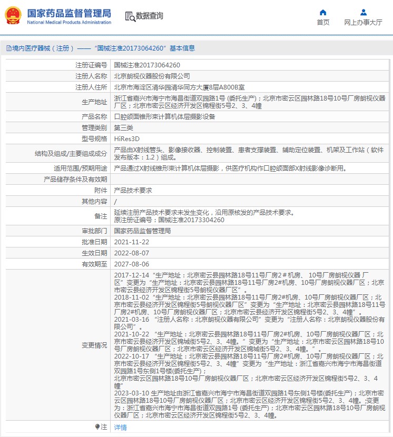Image resolution: width=393 pixels, height=437 pixels.
Task: Click the 有效期至 row label
Action: (x=94, y=264)
